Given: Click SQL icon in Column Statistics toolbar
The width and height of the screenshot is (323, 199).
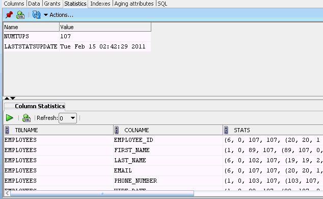Looking at the screenshot, I should coord(26,118).
